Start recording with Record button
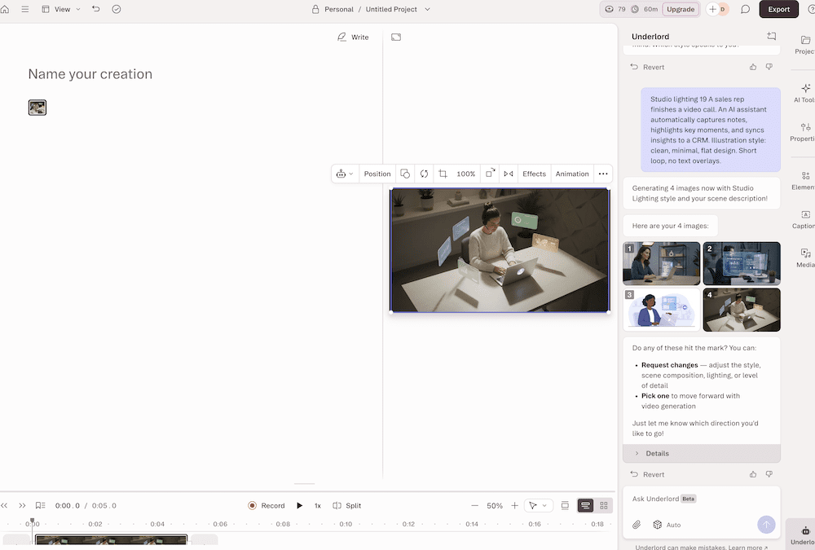Screen dimensions: 815x550 (267, 505)
